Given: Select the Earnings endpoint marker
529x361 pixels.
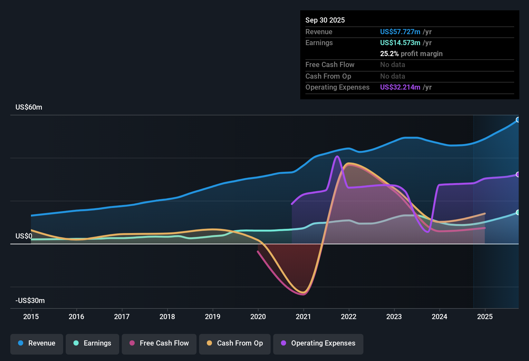Looking at the screenshot, I should pos(518,213).
